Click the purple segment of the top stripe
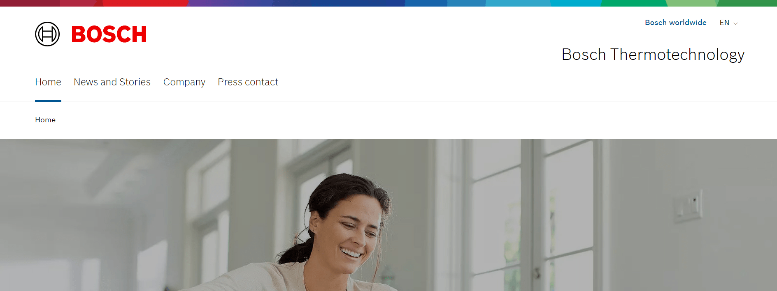 pyautogui.click(x=230, y=3)
